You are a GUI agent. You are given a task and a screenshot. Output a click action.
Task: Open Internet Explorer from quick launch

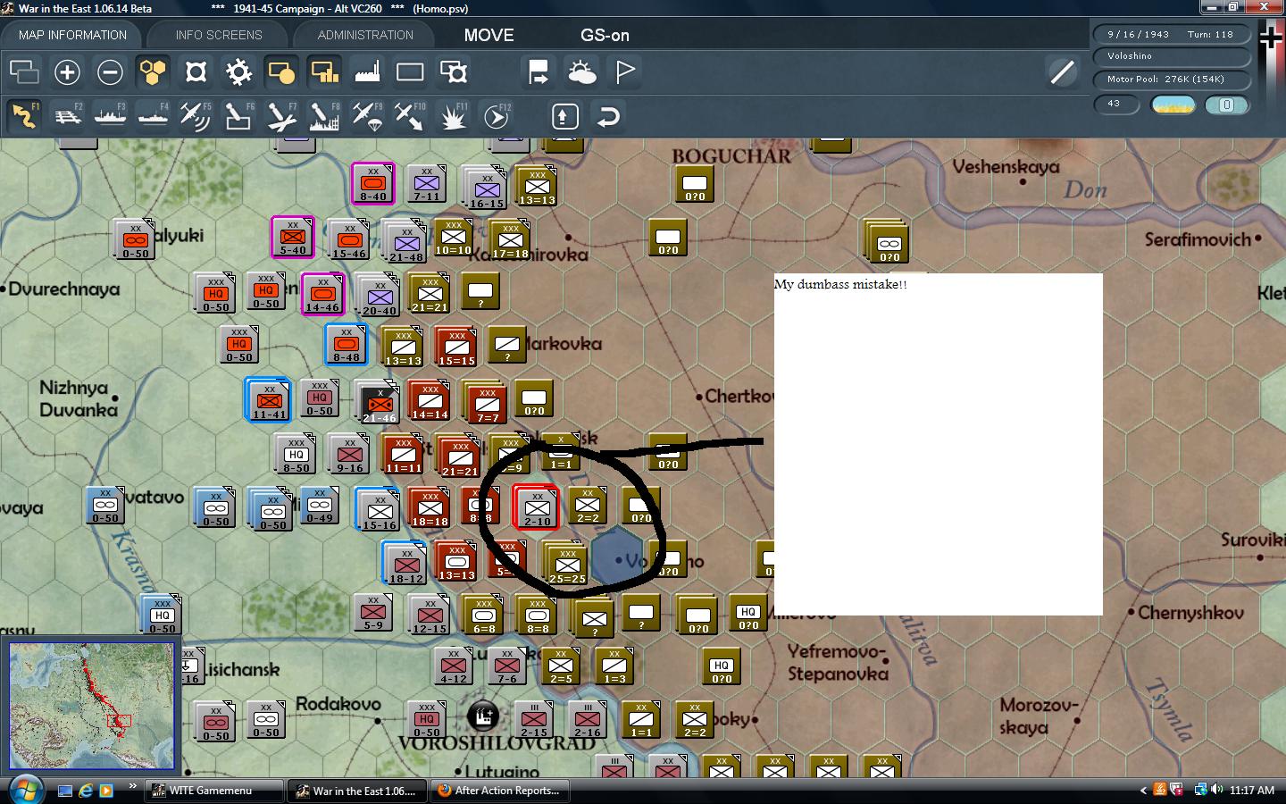(86, 791)
